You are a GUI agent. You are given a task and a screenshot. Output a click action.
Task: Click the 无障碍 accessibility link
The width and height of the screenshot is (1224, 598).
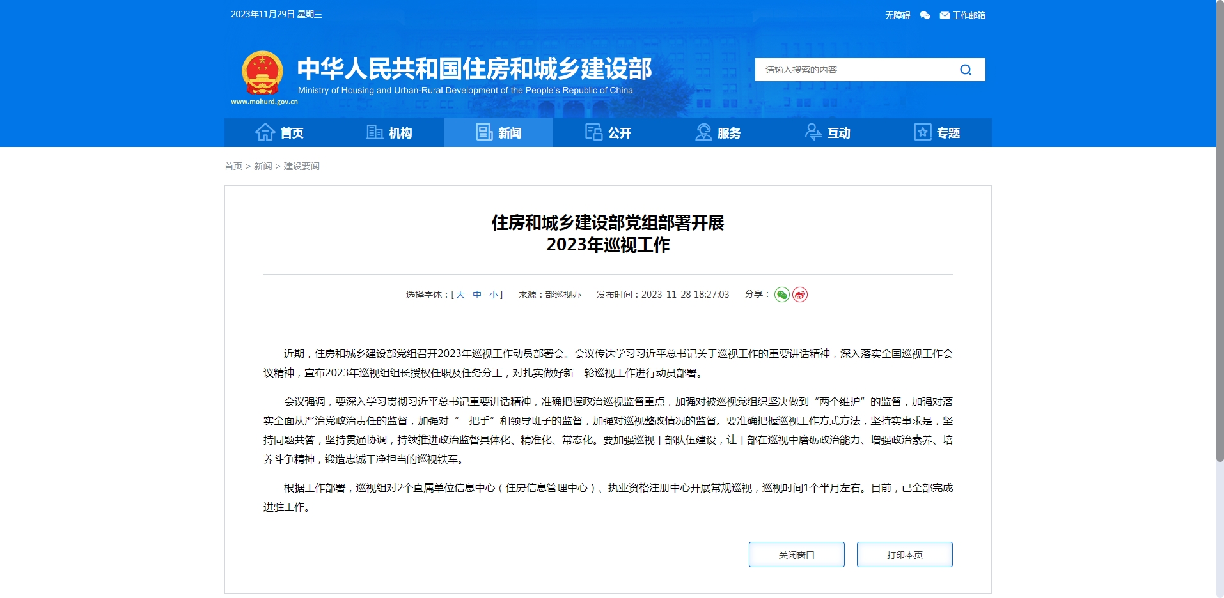(897, 15)
